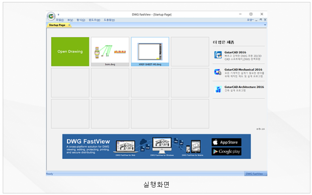312x195 pixels.
Task: Maximize the DWG FastView main window
Action: coord(251,14)
